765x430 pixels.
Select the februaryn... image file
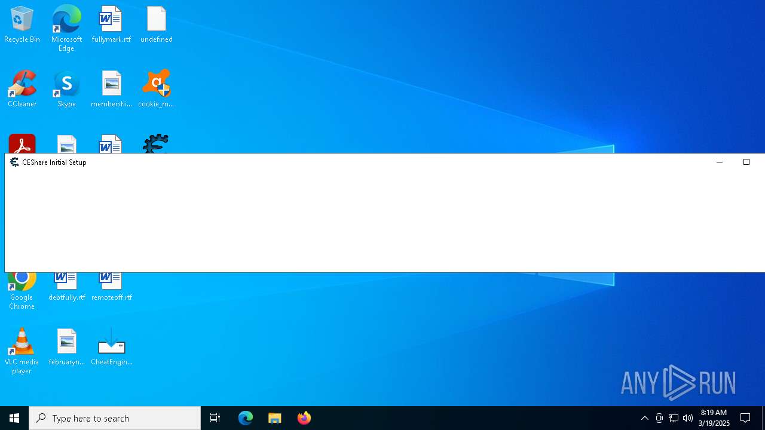point(66,348)
